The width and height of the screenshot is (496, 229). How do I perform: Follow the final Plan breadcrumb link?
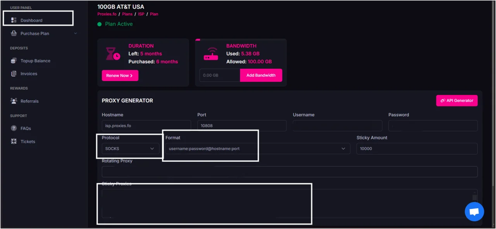tap(154, 14)
